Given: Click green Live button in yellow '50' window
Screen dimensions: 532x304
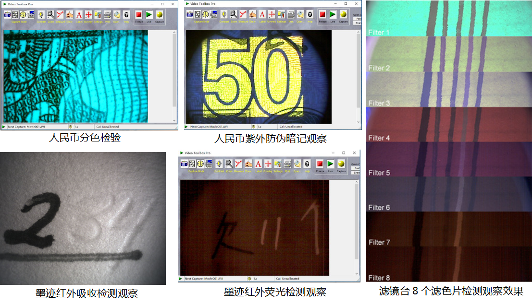Looking at the screenshot, I should (x=333, y=14).
